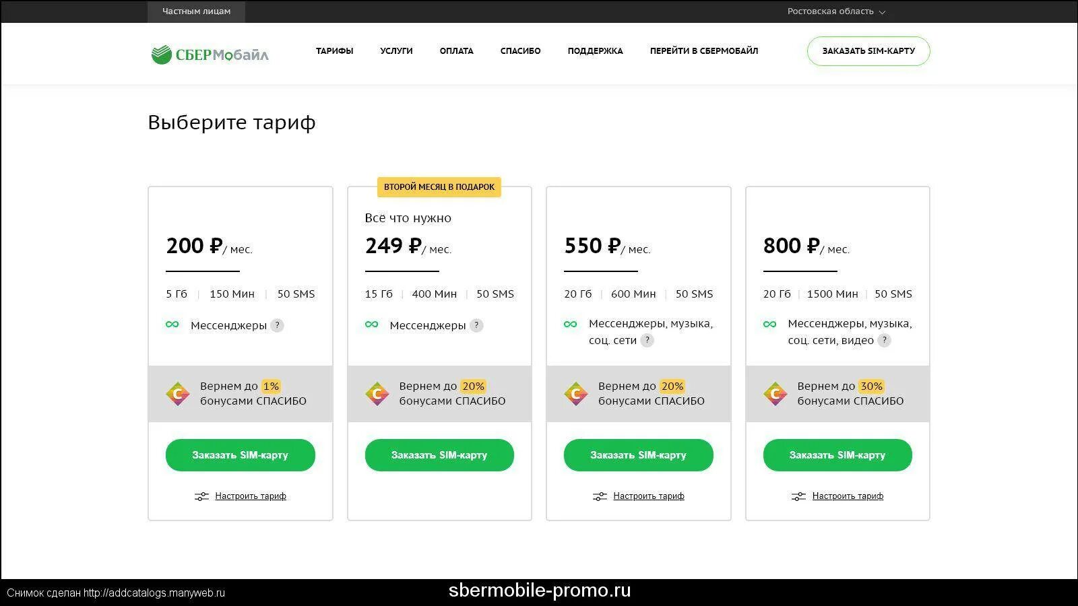
Task: Click help icon in the 800 ₽ plan
Action: tap(885, 341)
